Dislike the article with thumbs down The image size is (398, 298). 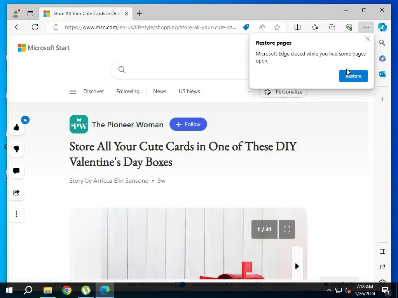[16, 149]
